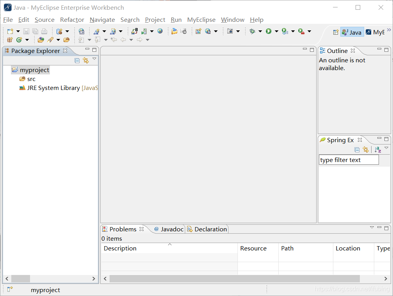Collapse all in Spring Explorer panel
Image resolution: width=393 pixels, height=296 pixels.
357,150
